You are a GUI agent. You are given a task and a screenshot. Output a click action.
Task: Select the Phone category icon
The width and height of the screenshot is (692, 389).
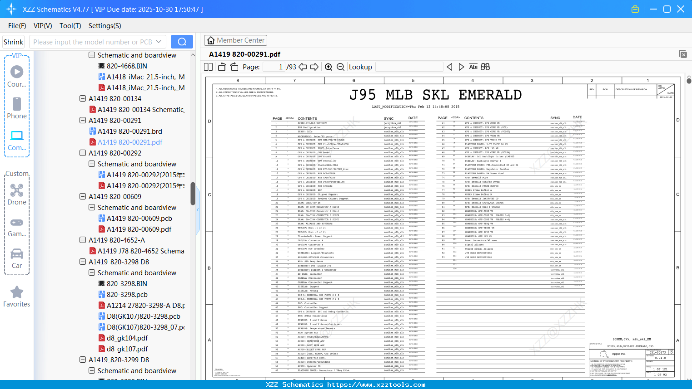pos(17,108)
